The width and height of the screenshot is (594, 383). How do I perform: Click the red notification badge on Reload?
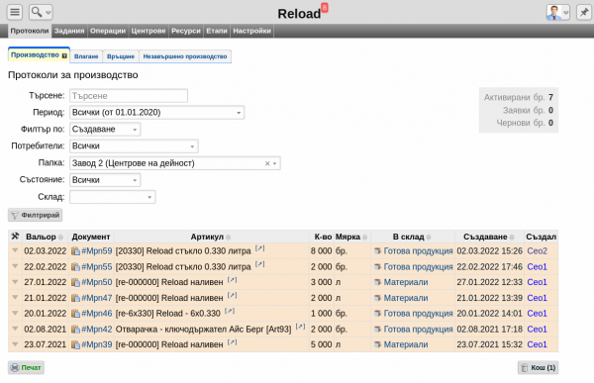point(325,8)
